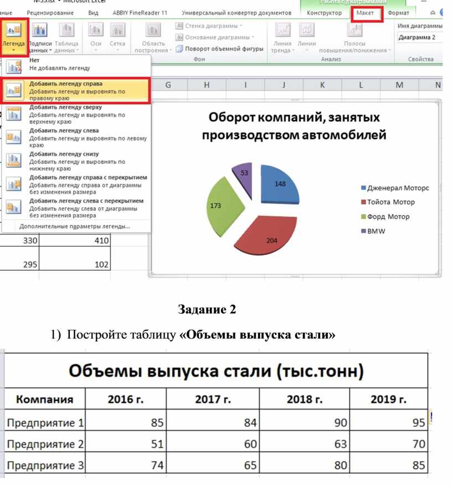Expand the Область построения dropdown arrow
452x486 pixels.
(170, 50)
